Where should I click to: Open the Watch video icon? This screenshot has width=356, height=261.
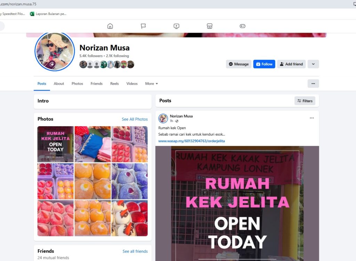pos(176,26)
